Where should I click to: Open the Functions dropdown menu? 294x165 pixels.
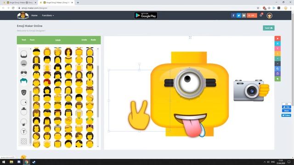[x=48, y=16]
